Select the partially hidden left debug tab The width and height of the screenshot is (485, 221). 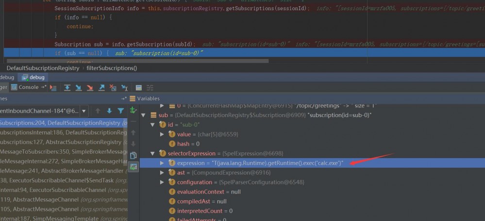click(x=7, y=77)
